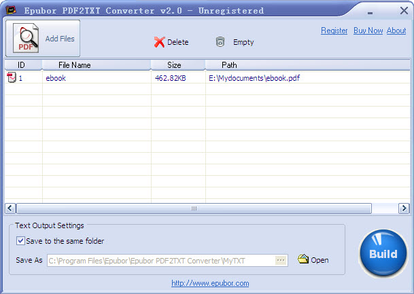
Task: Click the Open label to open output folder
Action: tap(320, 260)
